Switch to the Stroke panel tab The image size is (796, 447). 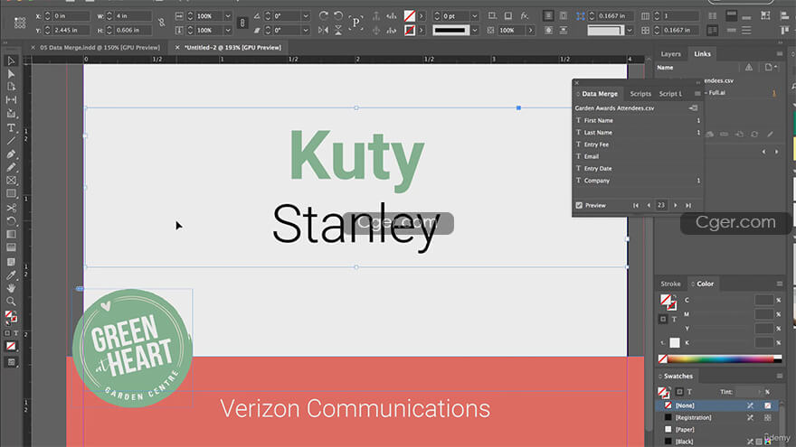[x=670, y=284]
